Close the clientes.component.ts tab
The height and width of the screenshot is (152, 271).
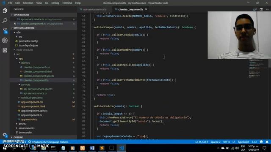pyautogui.click(x=146, y=9)
